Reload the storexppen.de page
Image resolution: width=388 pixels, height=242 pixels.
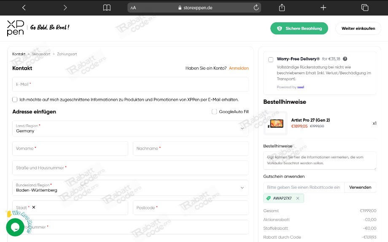(256, 8)
